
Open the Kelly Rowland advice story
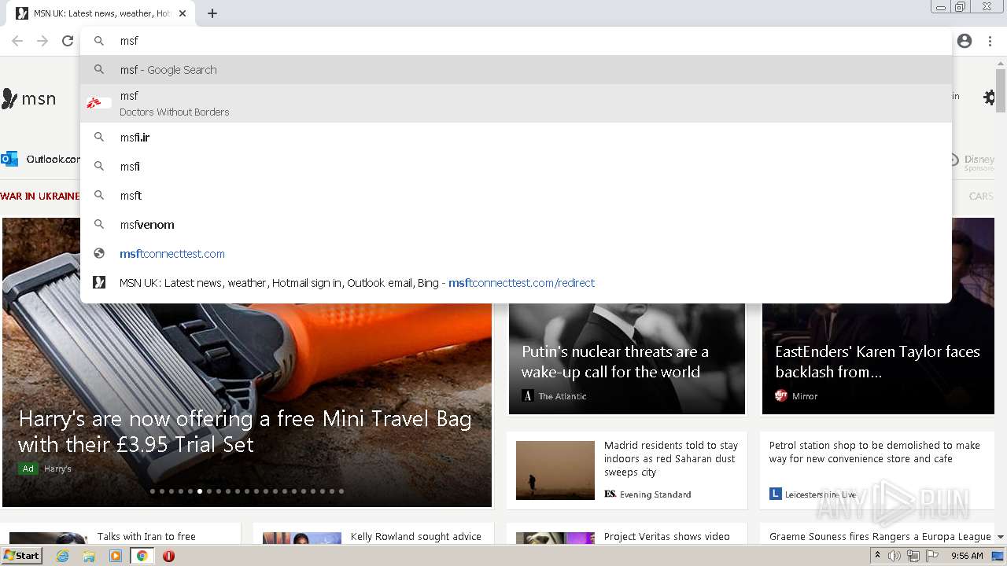(416, 537)
